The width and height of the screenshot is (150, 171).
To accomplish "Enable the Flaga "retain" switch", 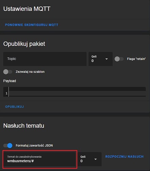I will tap(119, 59).
